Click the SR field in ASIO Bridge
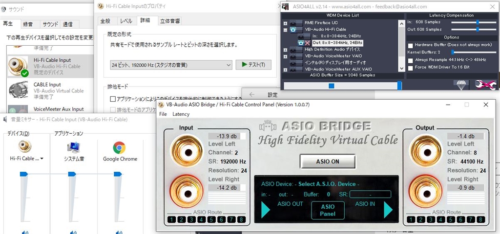Image resolution: width=500 pixels, height=234 pixels. click(x=370, y=194)
